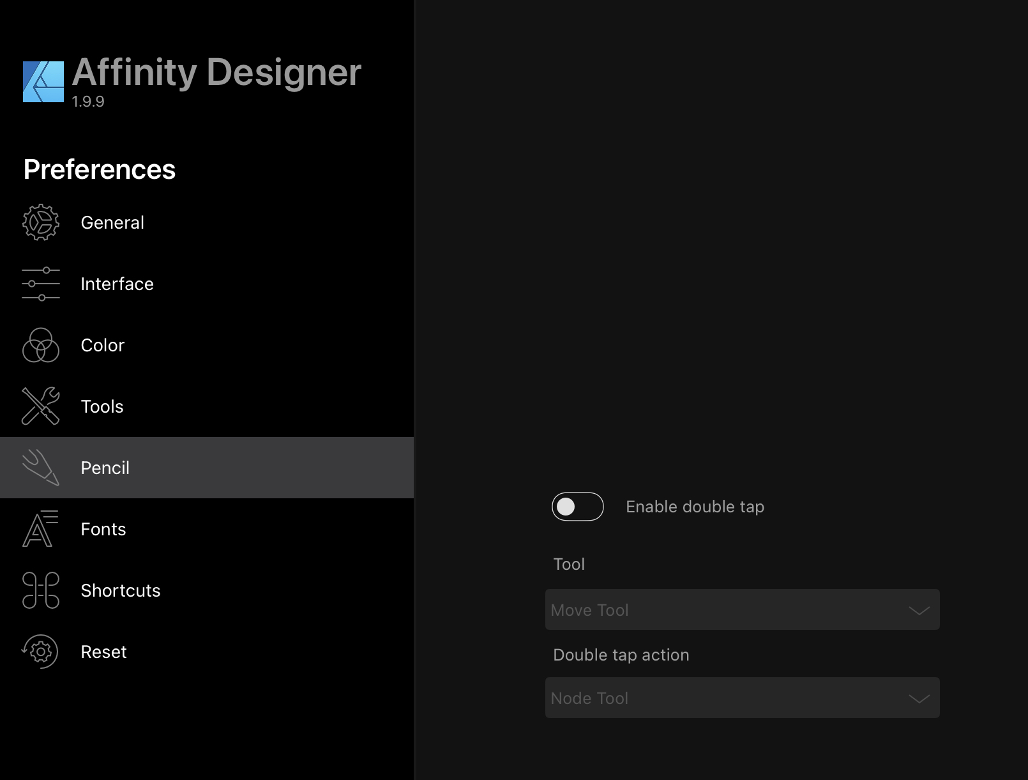The image size is (1028, 780).
Task: Click the Tools wrench and screwdriver icon
Action: [x=41, y=406]
